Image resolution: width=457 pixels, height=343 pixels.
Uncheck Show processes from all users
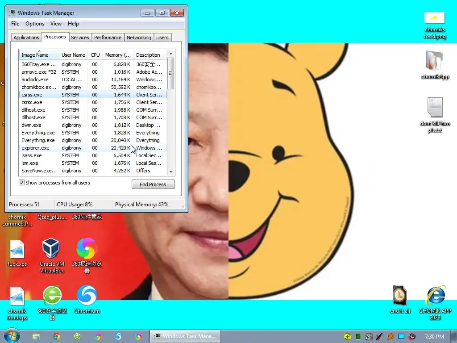click(21, 183)
